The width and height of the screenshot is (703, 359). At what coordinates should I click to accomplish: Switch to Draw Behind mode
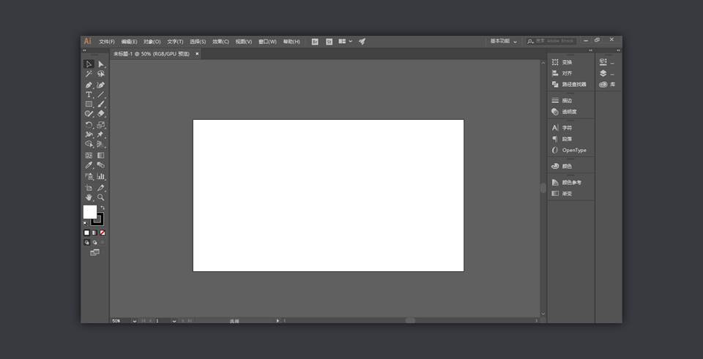94,242
